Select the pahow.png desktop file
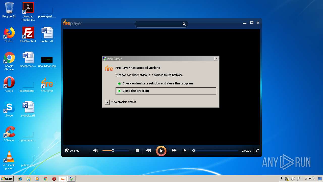 coord(28,161)
